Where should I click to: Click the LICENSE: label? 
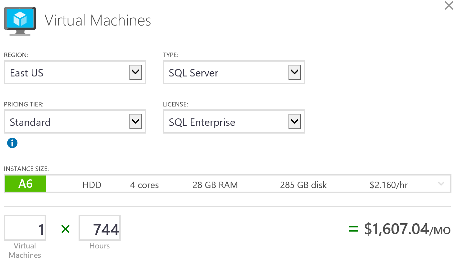176,105
